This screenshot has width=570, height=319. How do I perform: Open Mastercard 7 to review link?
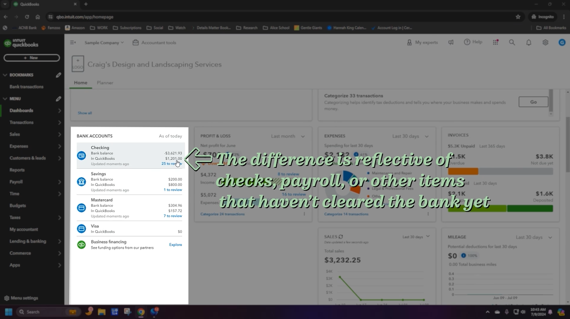[173, 216]
